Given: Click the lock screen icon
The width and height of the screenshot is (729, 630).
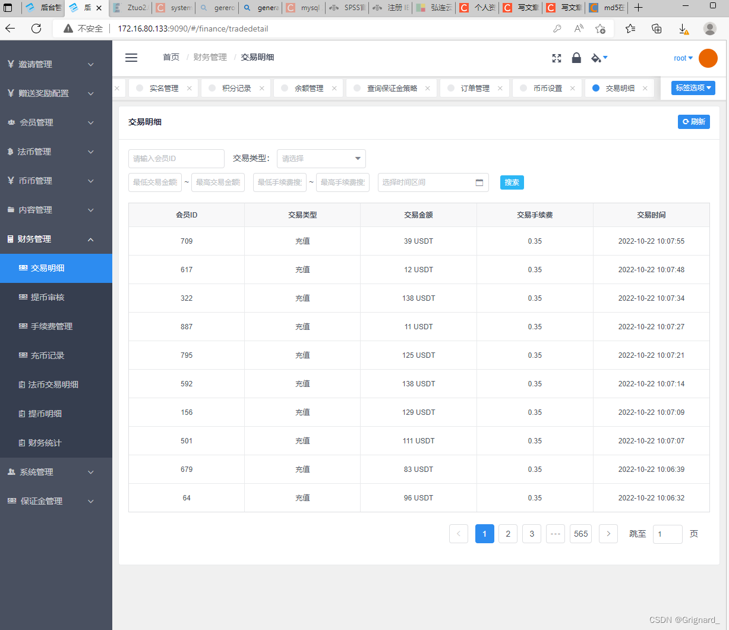Looking at the screenshot, I should (x=576, y=58).
